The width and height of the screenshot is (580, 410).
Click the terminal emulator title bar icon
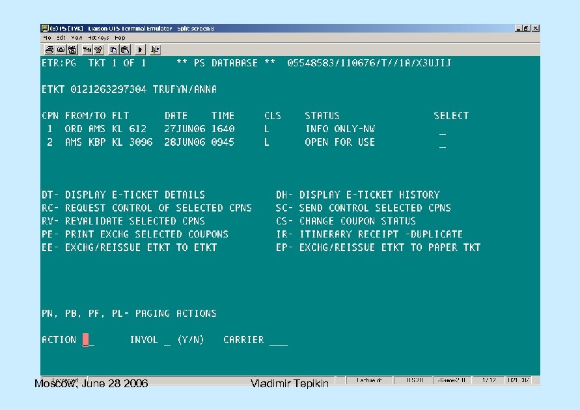tap(45, 28)
